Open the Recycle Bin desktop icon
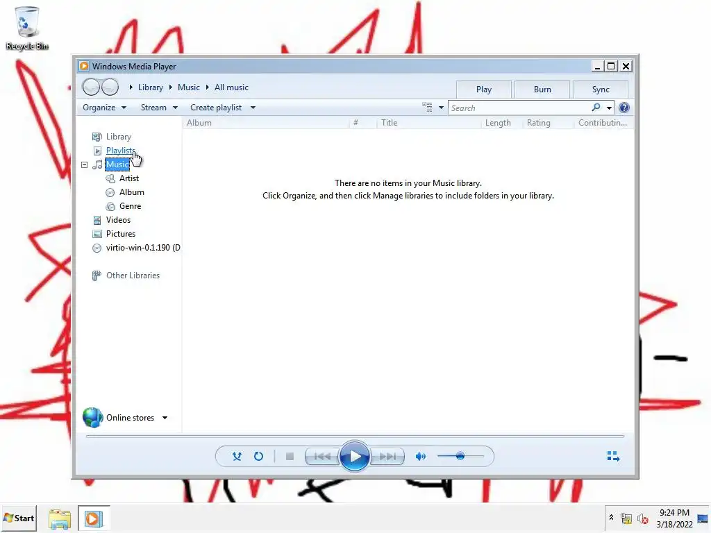The image size is (711, 533). tap(27, 28)
